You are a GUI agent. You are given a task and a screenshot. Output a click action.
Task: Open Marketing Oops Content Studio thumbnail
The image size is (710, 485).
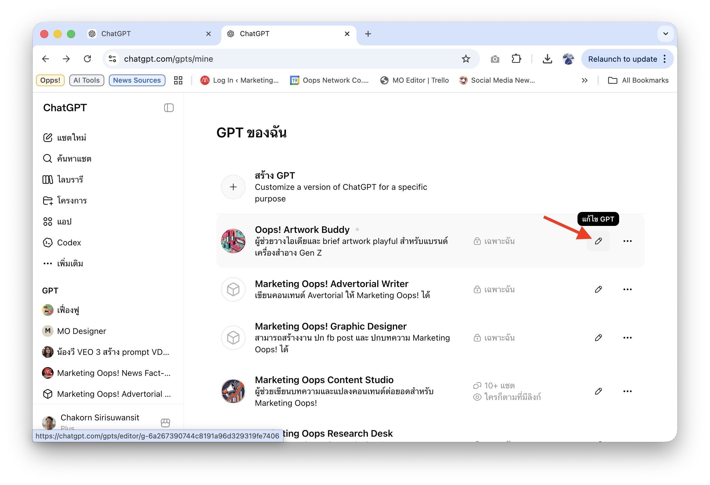coord(233,391)
